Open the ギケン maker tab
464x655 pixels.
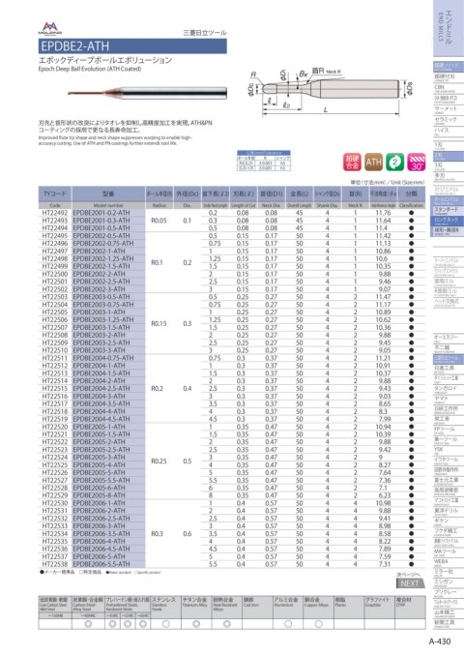[x=449, y=521]
